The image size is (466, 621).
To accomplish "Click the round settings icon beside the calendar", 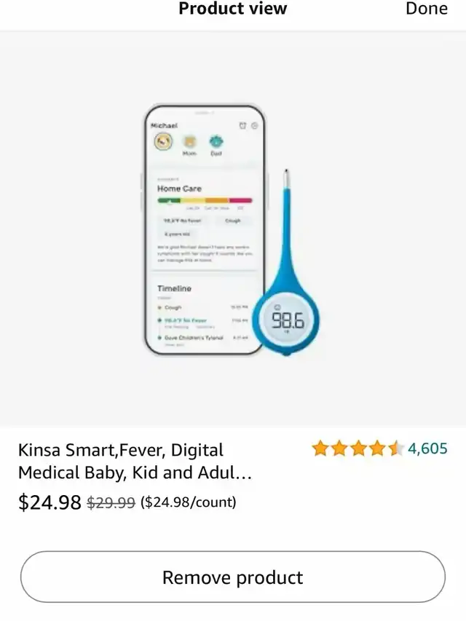I will point(254,125).
